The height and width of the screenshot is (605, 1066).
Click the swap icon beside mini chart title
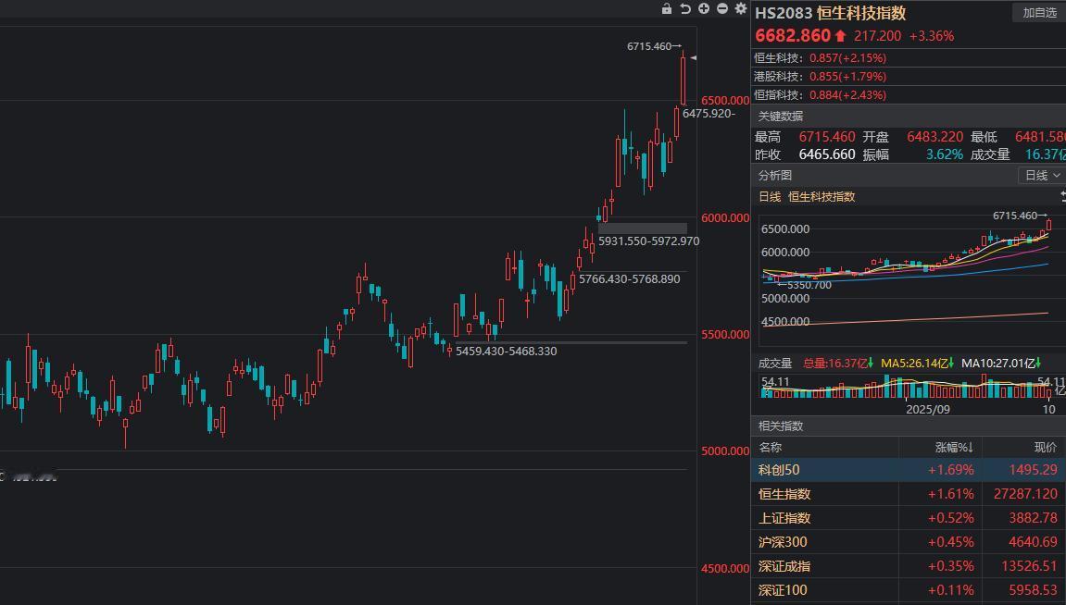point(1061,196)
